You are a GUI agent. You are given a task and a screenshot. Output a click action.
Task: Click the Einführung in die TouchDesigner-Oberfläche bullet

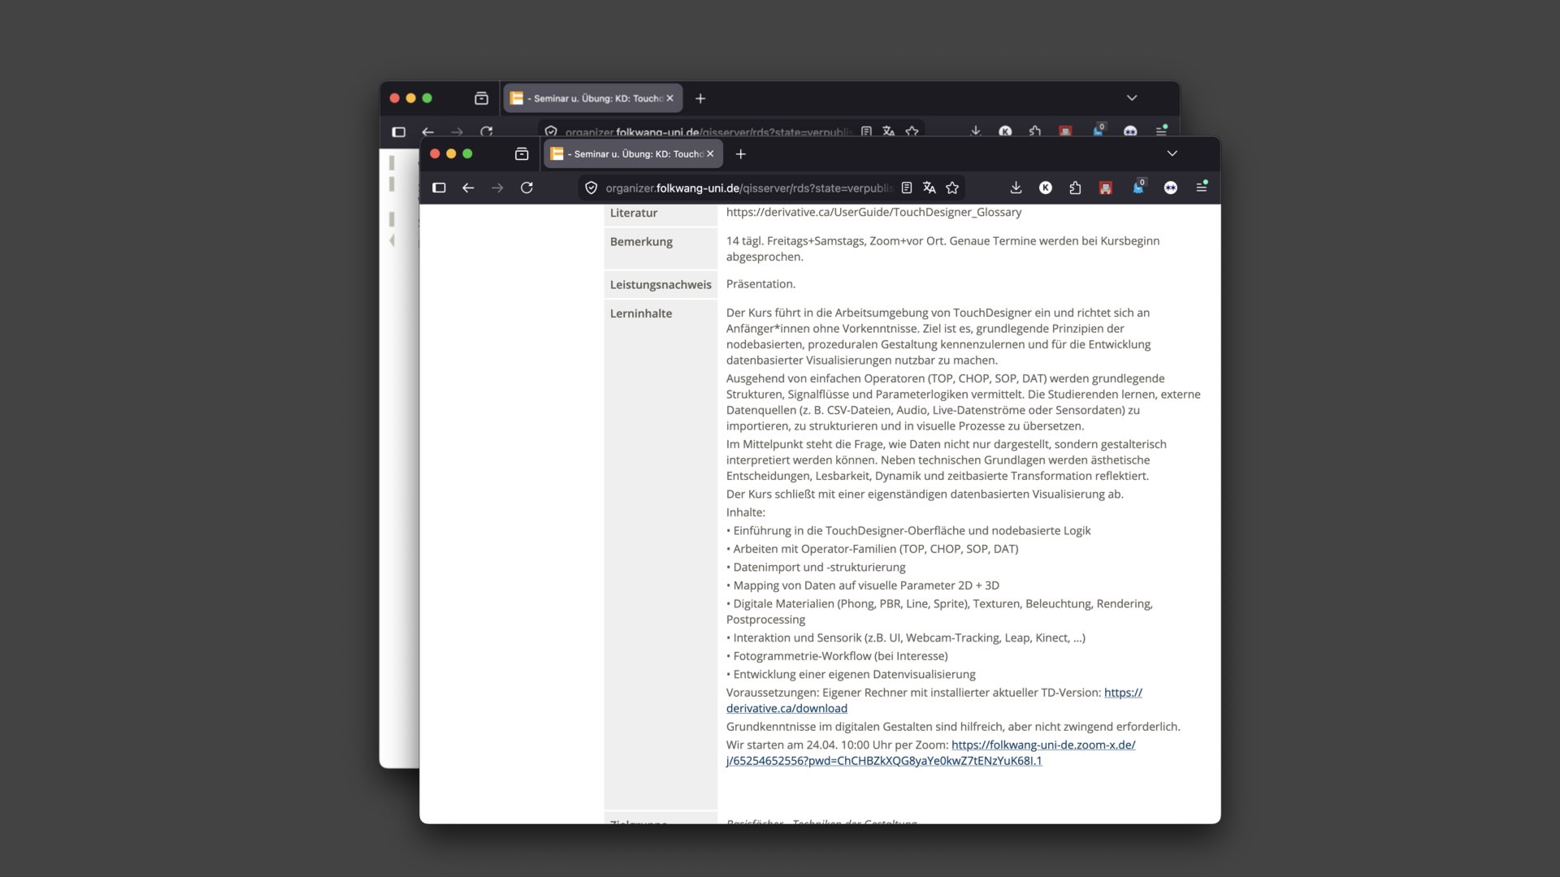[908, 530]
